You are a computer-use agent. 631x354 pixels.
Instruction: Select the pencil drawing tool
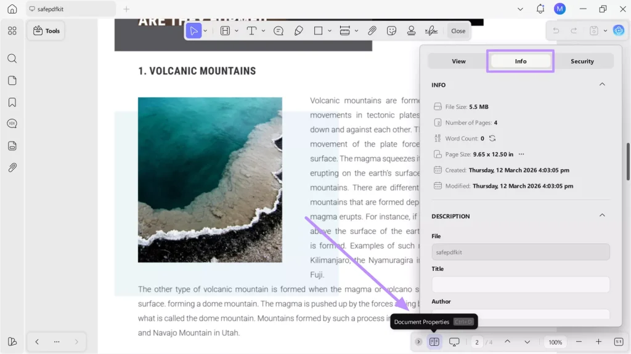[x=298, y=31]
